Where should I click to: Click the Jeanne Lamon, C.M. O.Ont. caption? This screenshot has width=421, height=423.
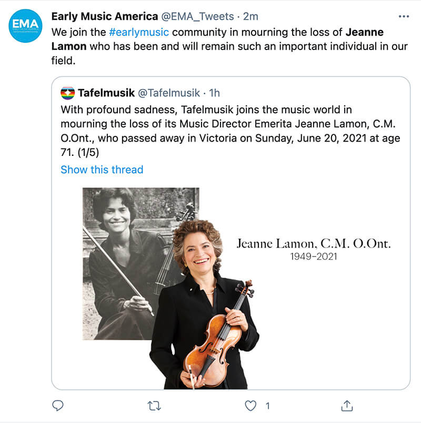pos(314,244)
